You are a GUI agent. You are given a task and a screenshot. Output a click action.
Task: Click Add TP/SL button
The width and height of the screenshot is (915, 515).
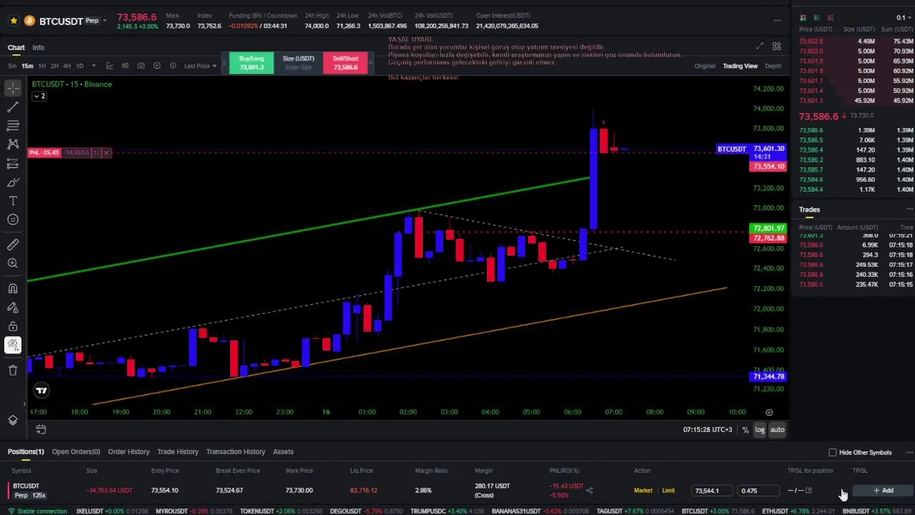883,491
